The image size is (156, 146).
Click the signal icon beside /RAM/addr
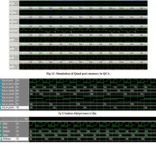coord(1,135)
